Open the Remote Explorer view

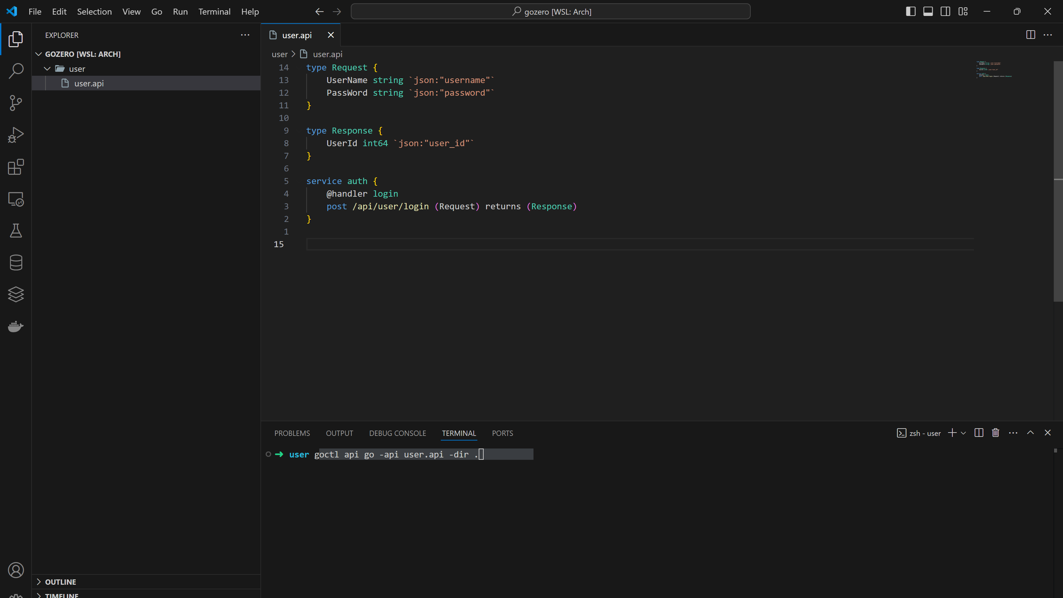(16, 199)
